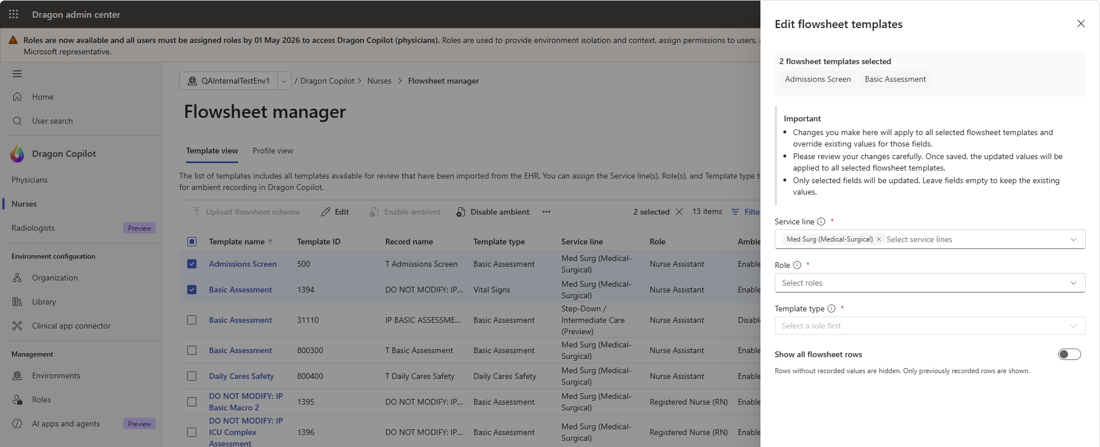1100x447 pixels.
Task: Click the Role info icon
Action: coord(797,265)
